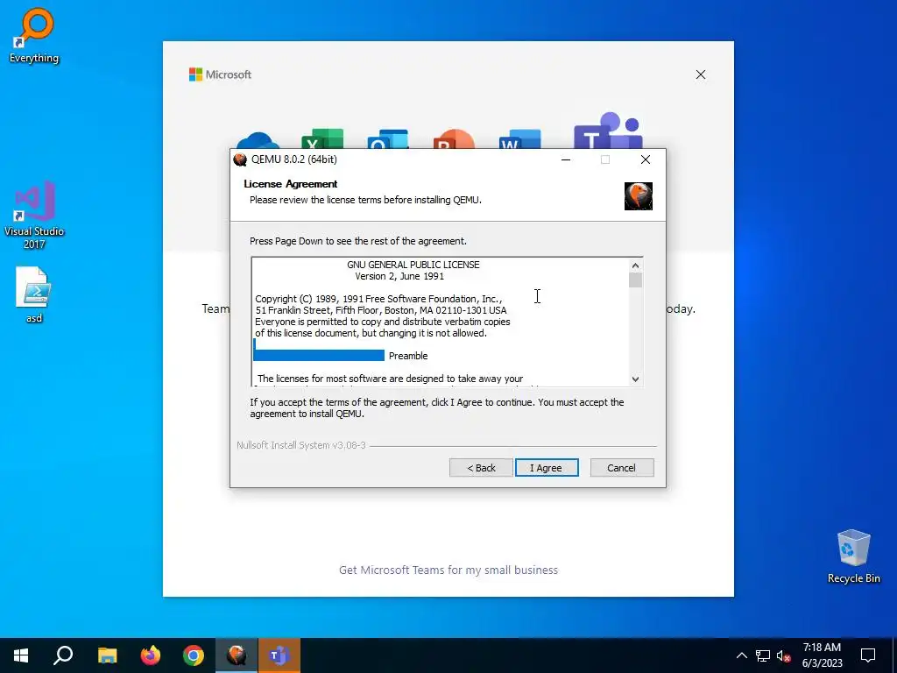Click the Outlook icon in Microsoft window
Screen dimensions: 897x673
click(388, 139)
